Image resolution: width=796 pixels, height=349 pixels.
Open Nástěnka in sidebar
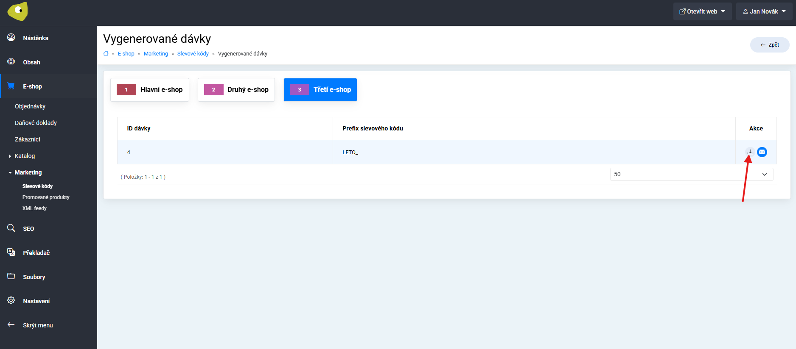pos(36,38)
